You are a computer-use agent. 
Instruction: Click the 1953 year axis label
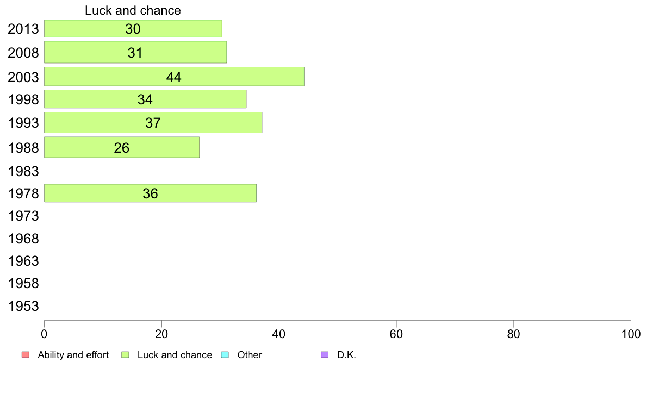23,306
